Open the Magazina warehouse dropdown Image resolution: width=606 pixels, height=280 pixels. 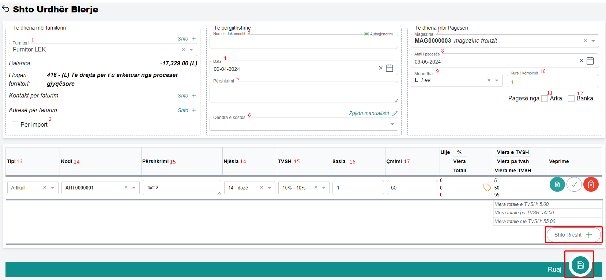click(593, 41)
